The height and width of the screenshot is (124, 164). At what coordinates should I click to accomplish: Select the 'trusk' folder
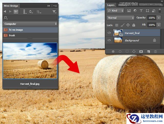click(30, 35)
